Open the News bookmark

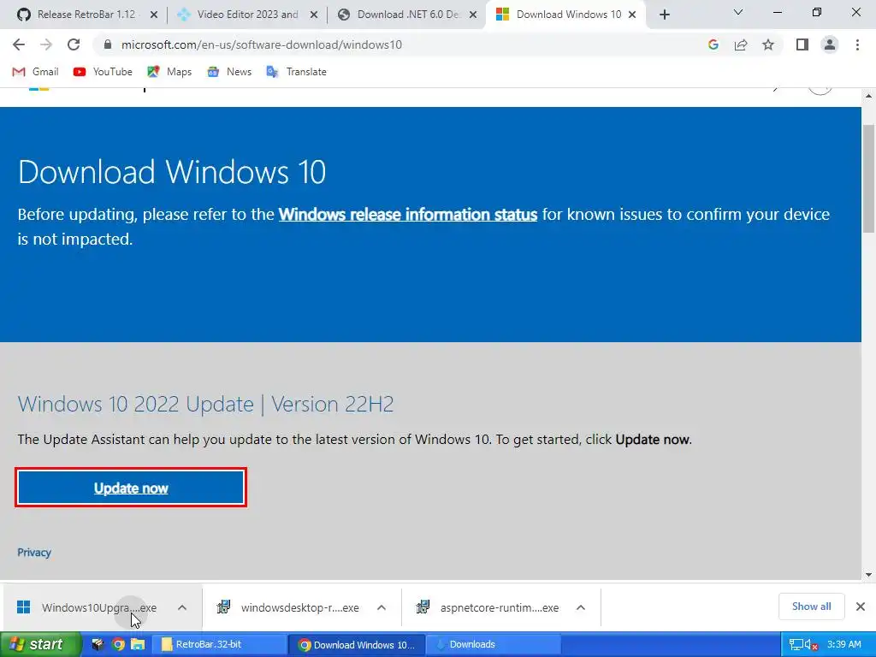(229, 72)
